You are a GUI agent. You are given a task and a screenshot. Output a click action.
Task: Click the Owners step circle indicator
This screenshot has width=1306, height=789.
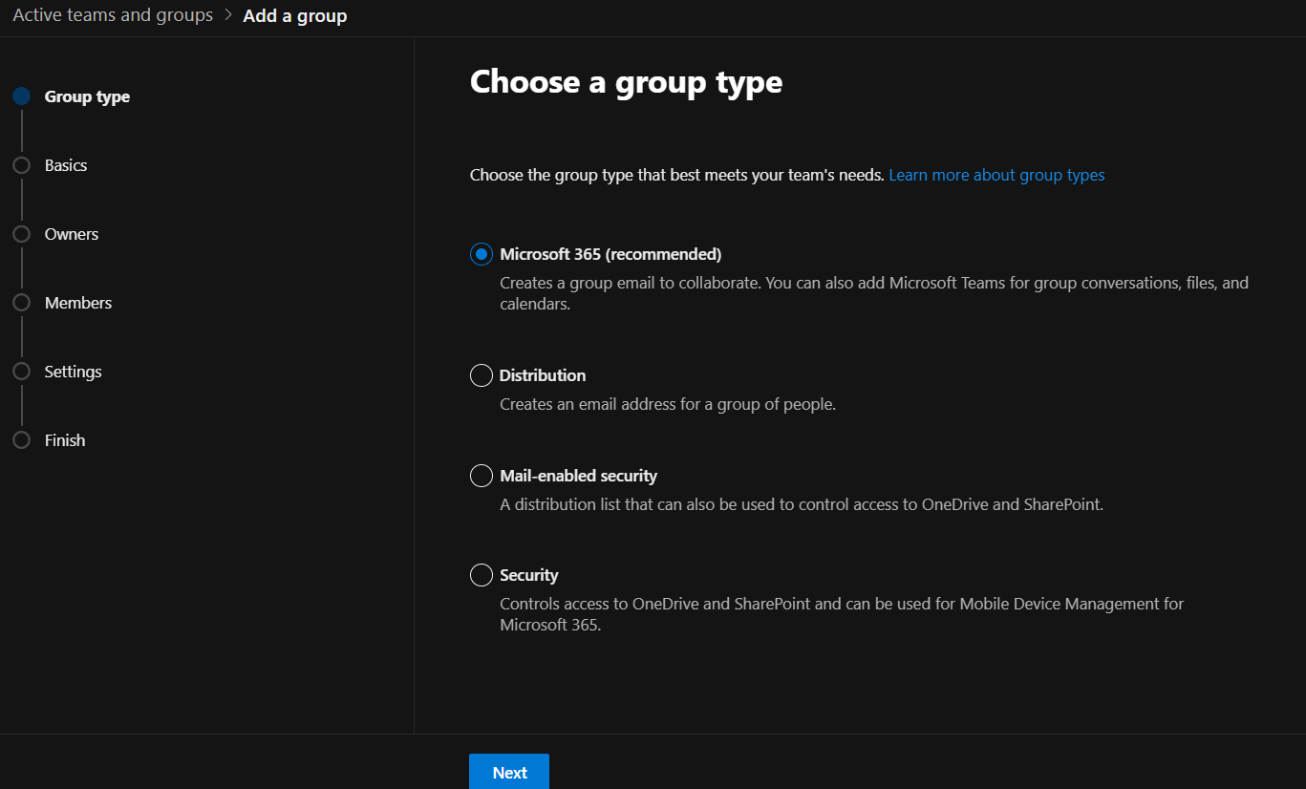point(21,234)
